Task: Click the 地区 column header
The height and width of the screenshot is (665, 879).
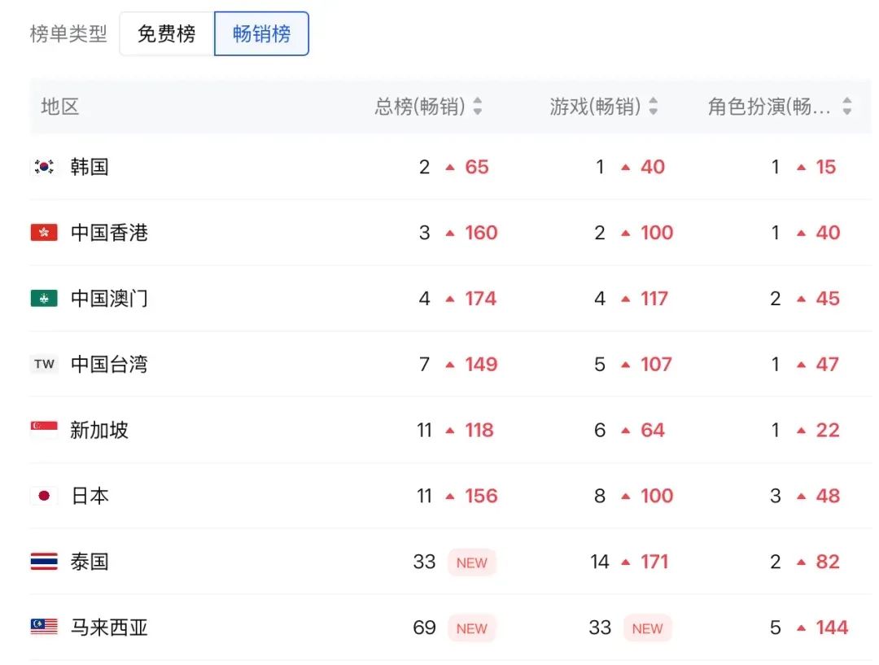Action: [60, 107]
